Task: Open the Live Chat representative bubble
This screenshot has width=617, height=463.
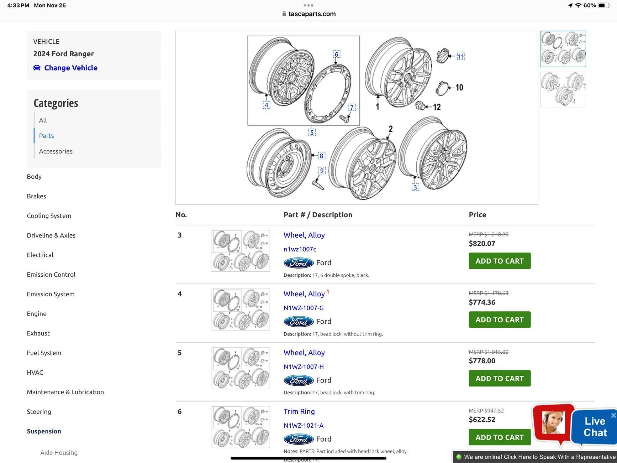Action: [553, 422]
